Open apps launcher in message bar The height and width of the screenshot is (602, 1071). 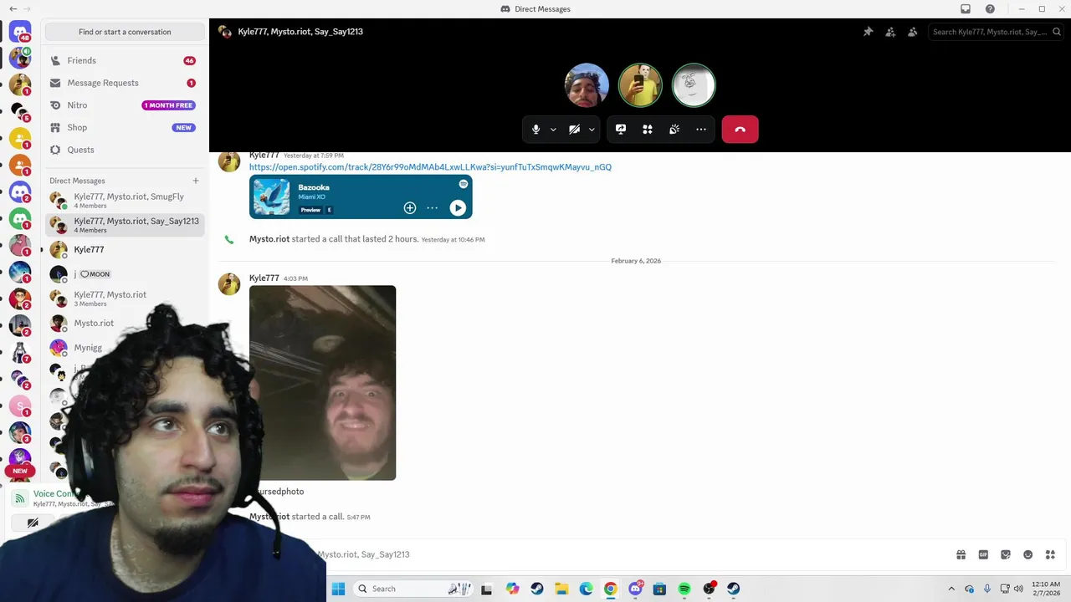(1050, 554)
